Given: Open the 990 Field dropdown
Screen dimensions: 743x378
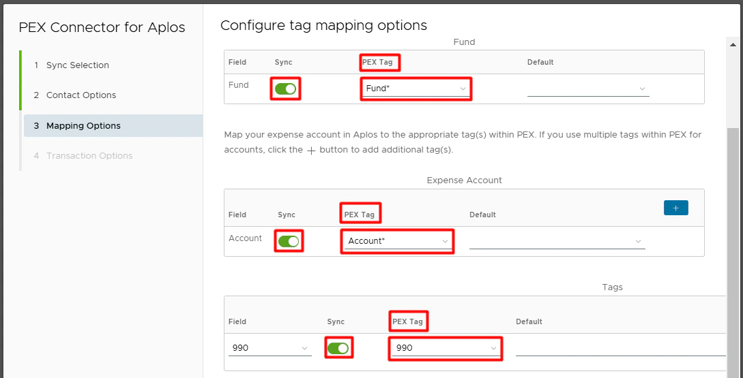Looking at the screenshot, I should (x=270, y=348).
